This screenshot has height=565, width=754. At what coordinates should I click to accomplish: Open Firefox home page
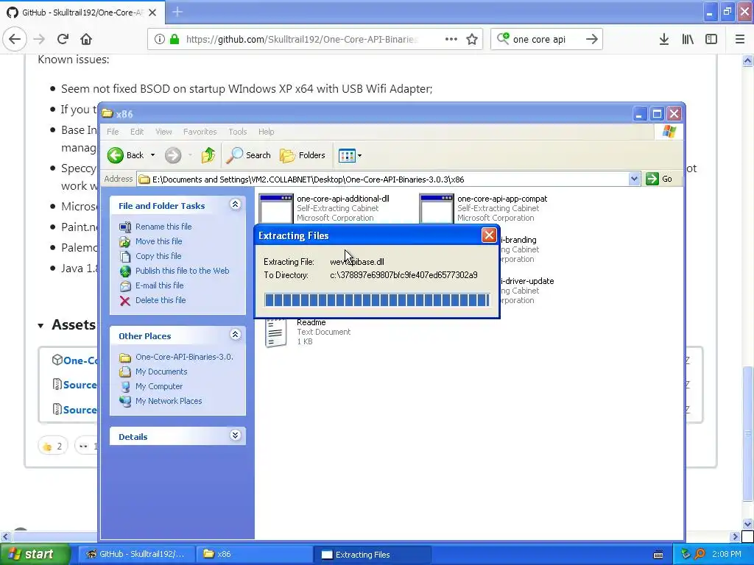click(x=86, y=40)
